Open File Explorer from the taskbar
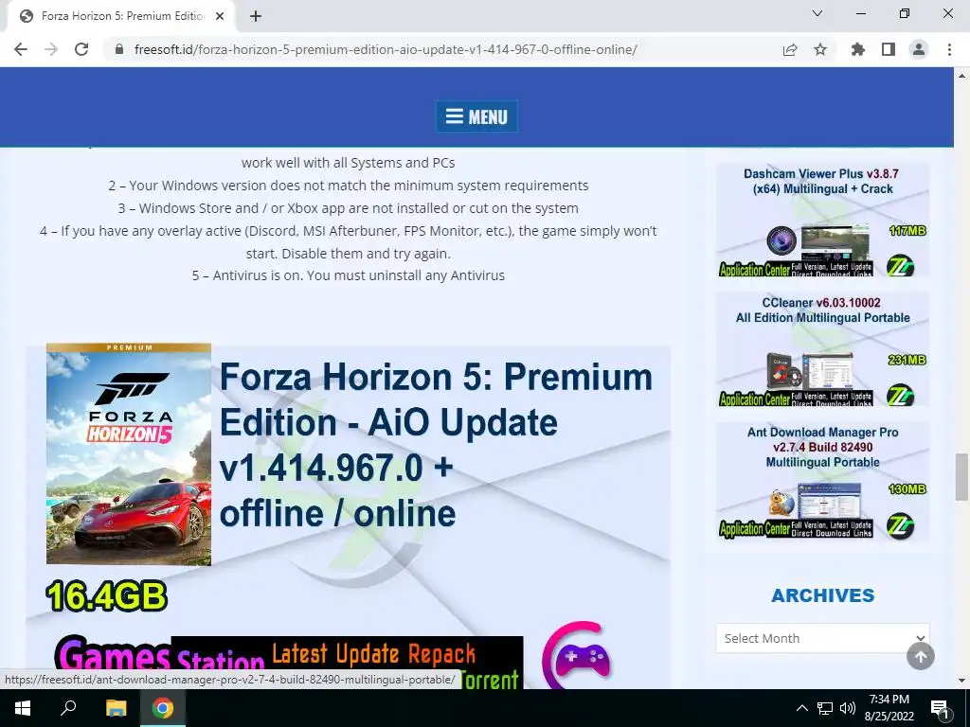970x727 pixels. tap(116, 708)
